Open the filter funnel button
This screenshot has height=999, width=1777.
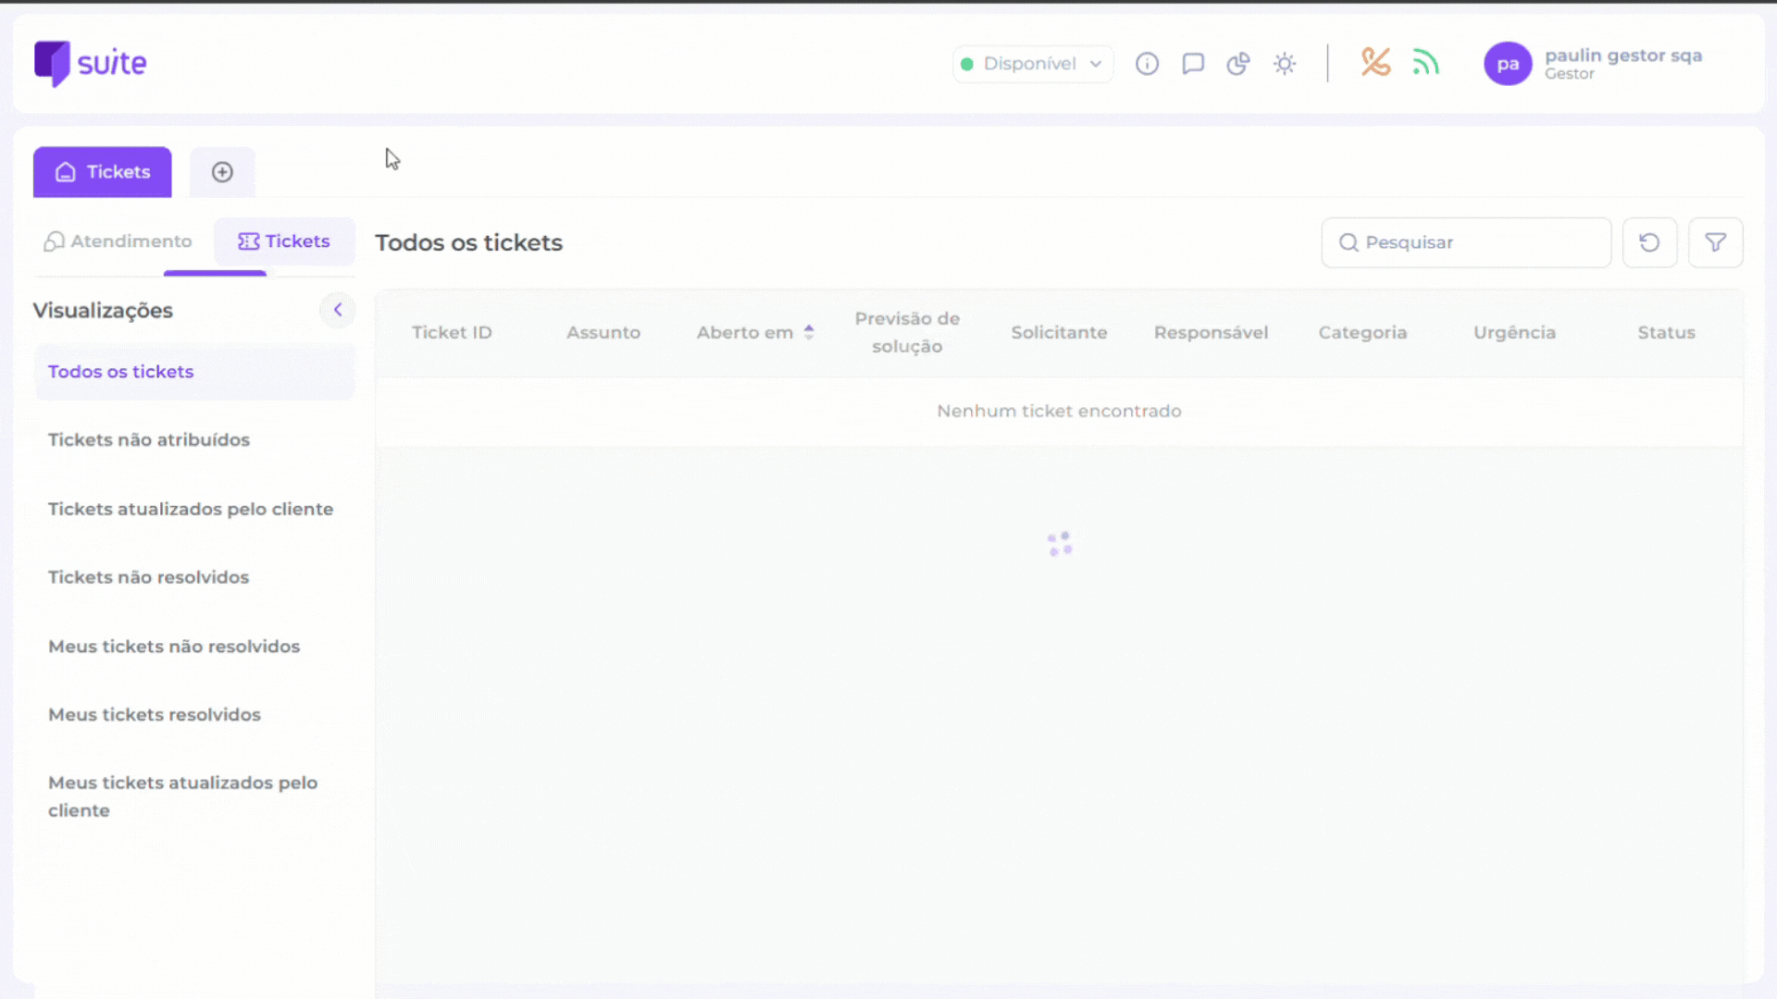coord(1715,242)
